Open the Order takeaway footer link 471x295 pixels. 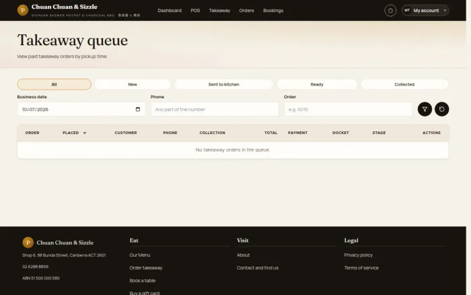pos(146,268)
